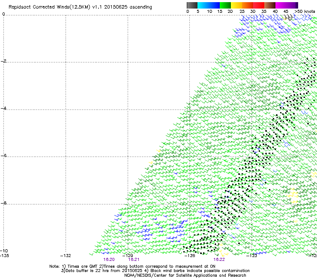Screen dimensions: 317x278
Task: Click the green 15-20 knots legend swatch
Action: pyautogui.click(x=225, y=5)
